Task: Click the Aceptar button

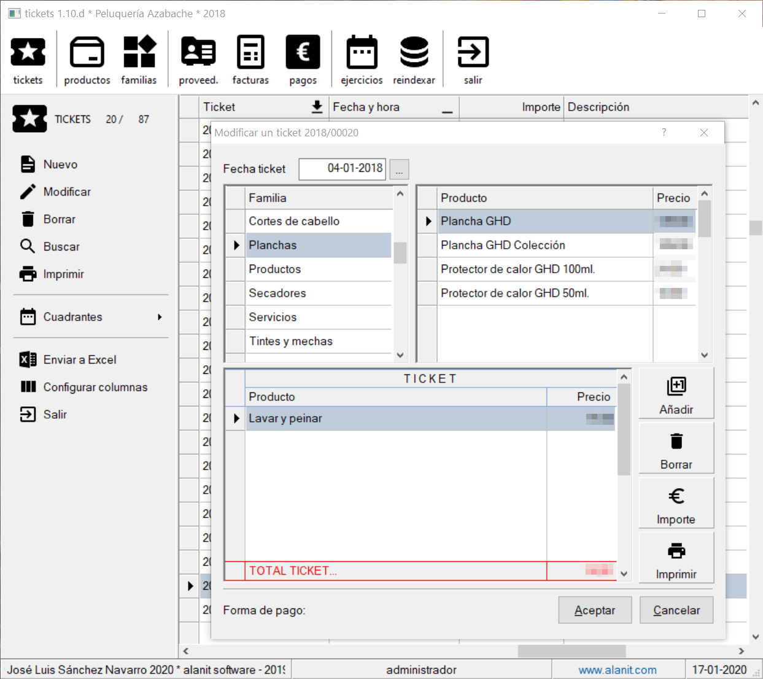Action: [595, 610]
